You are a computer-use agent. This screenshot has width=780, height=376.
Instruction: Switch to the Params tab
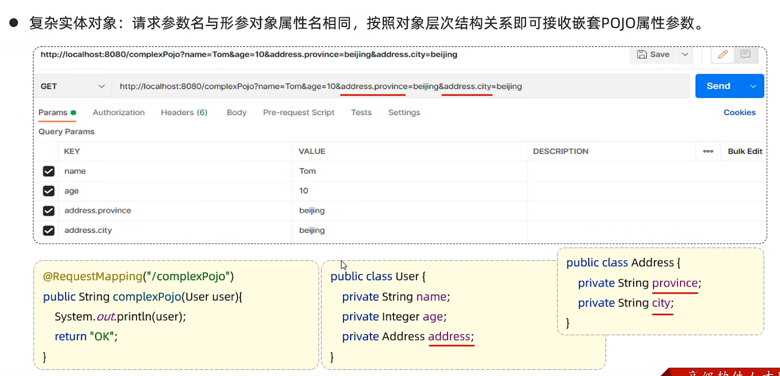57,112
